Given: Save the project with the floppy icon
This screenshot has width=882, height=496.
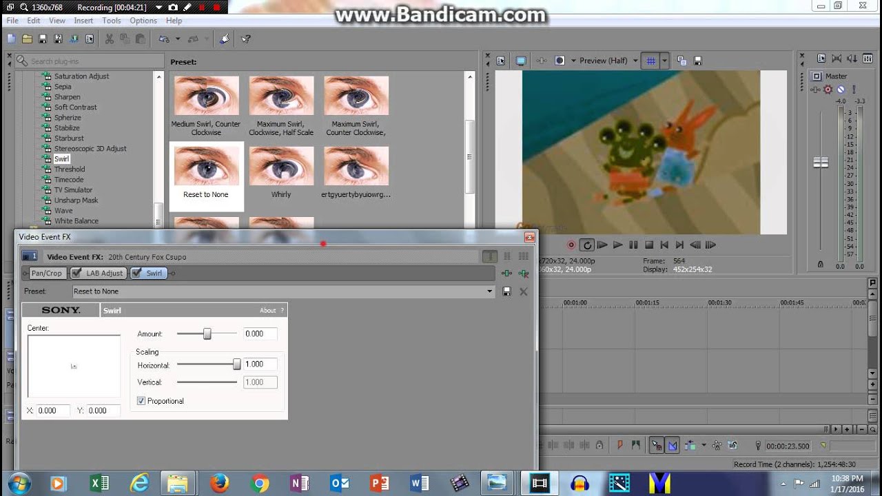Looking at the screenshot, I should click(x=42, y=39).
